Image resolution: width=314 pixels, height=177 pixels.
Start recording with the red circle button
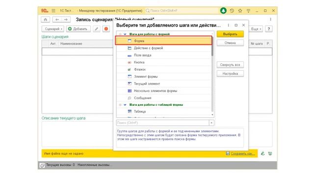(x=106, y=29)
